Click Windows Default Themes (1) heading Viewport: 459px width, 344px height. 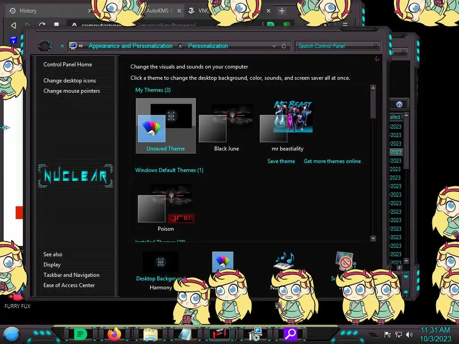[169, 170]
